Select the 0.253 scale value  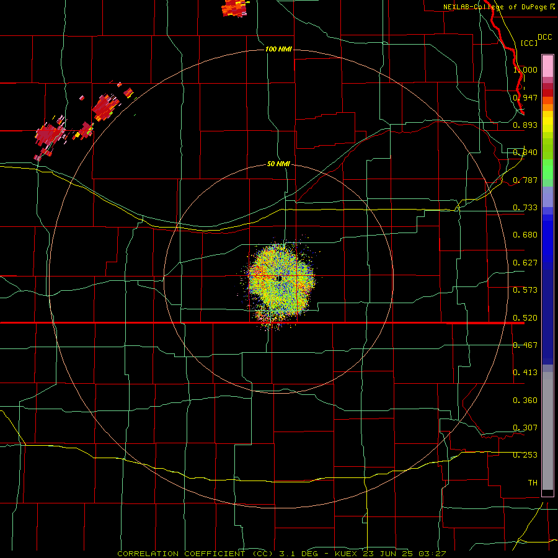coord(525,455)
